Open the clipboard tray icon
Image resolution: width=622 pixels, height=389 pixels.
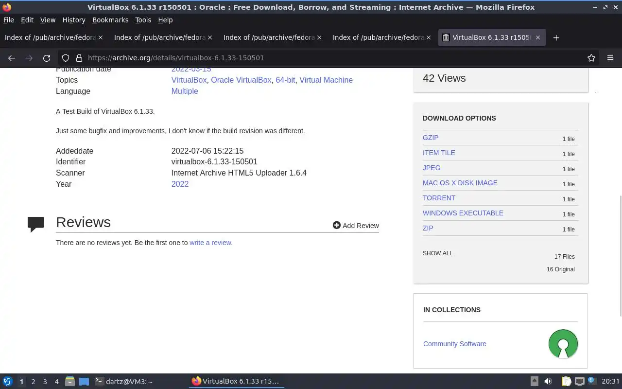pyautogui.click(x=566, y=382)
